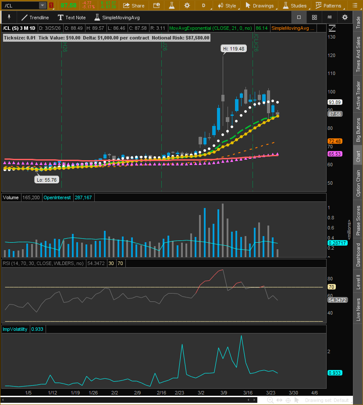Viewport: 363px width, 405px height.
Task: Click the beaker Studies icon in the toolbar
Action: [x=171, y=5]
